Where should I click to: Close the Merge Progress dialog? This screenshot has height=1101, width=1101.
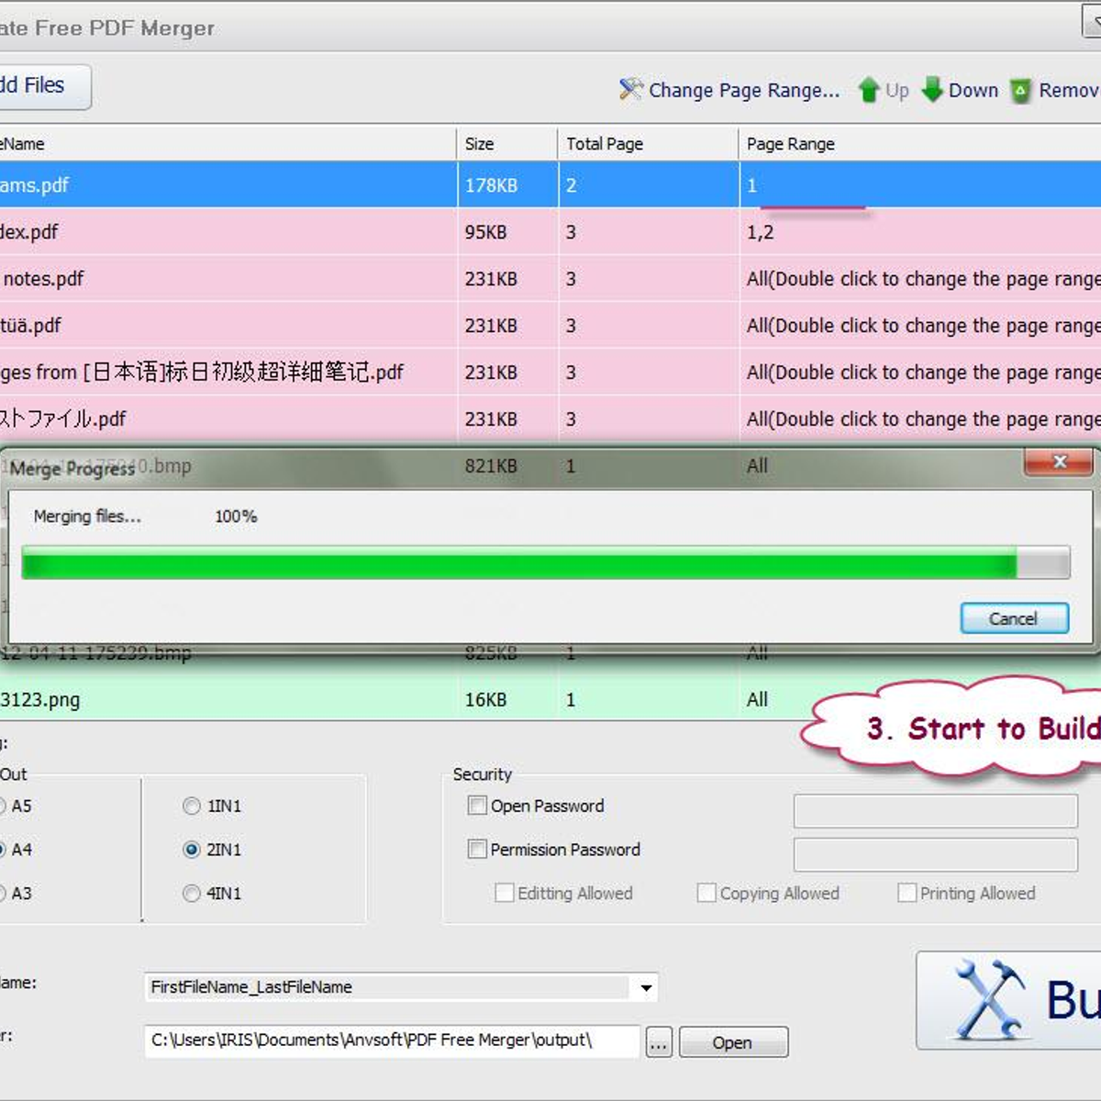pyautogui.click(x=1060, y=462)
